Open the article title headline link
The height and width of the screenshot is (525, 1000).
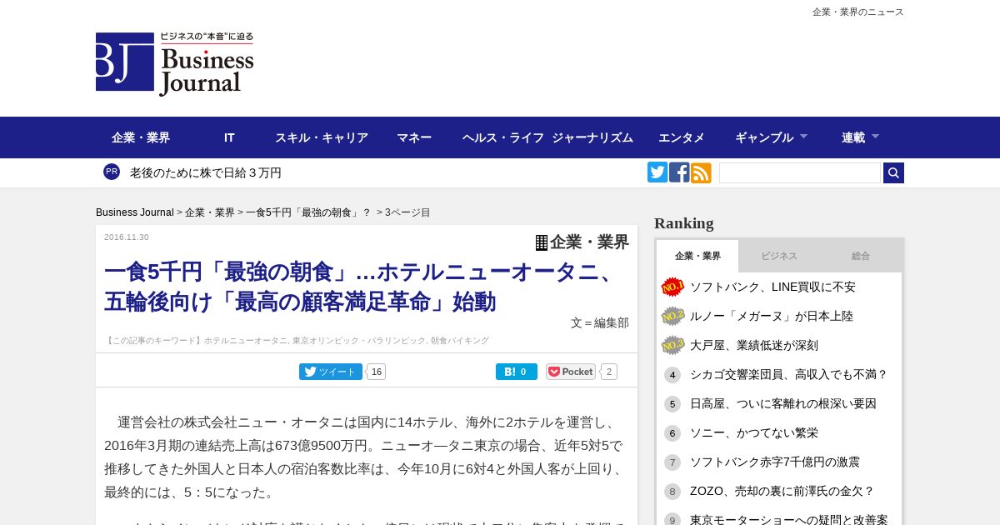pyautogui.click(x=362, y=287)
